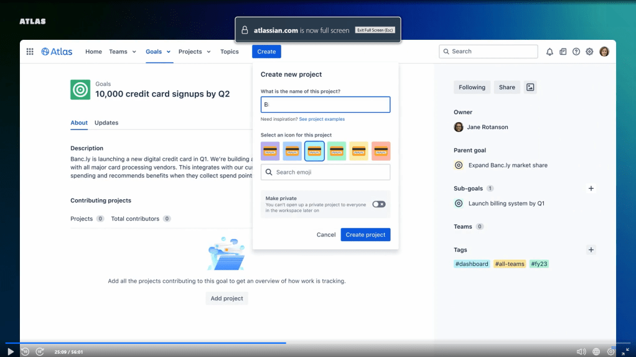Open the Topics menu item
Viewport: 636px width, 357px height.
point(229,52)
